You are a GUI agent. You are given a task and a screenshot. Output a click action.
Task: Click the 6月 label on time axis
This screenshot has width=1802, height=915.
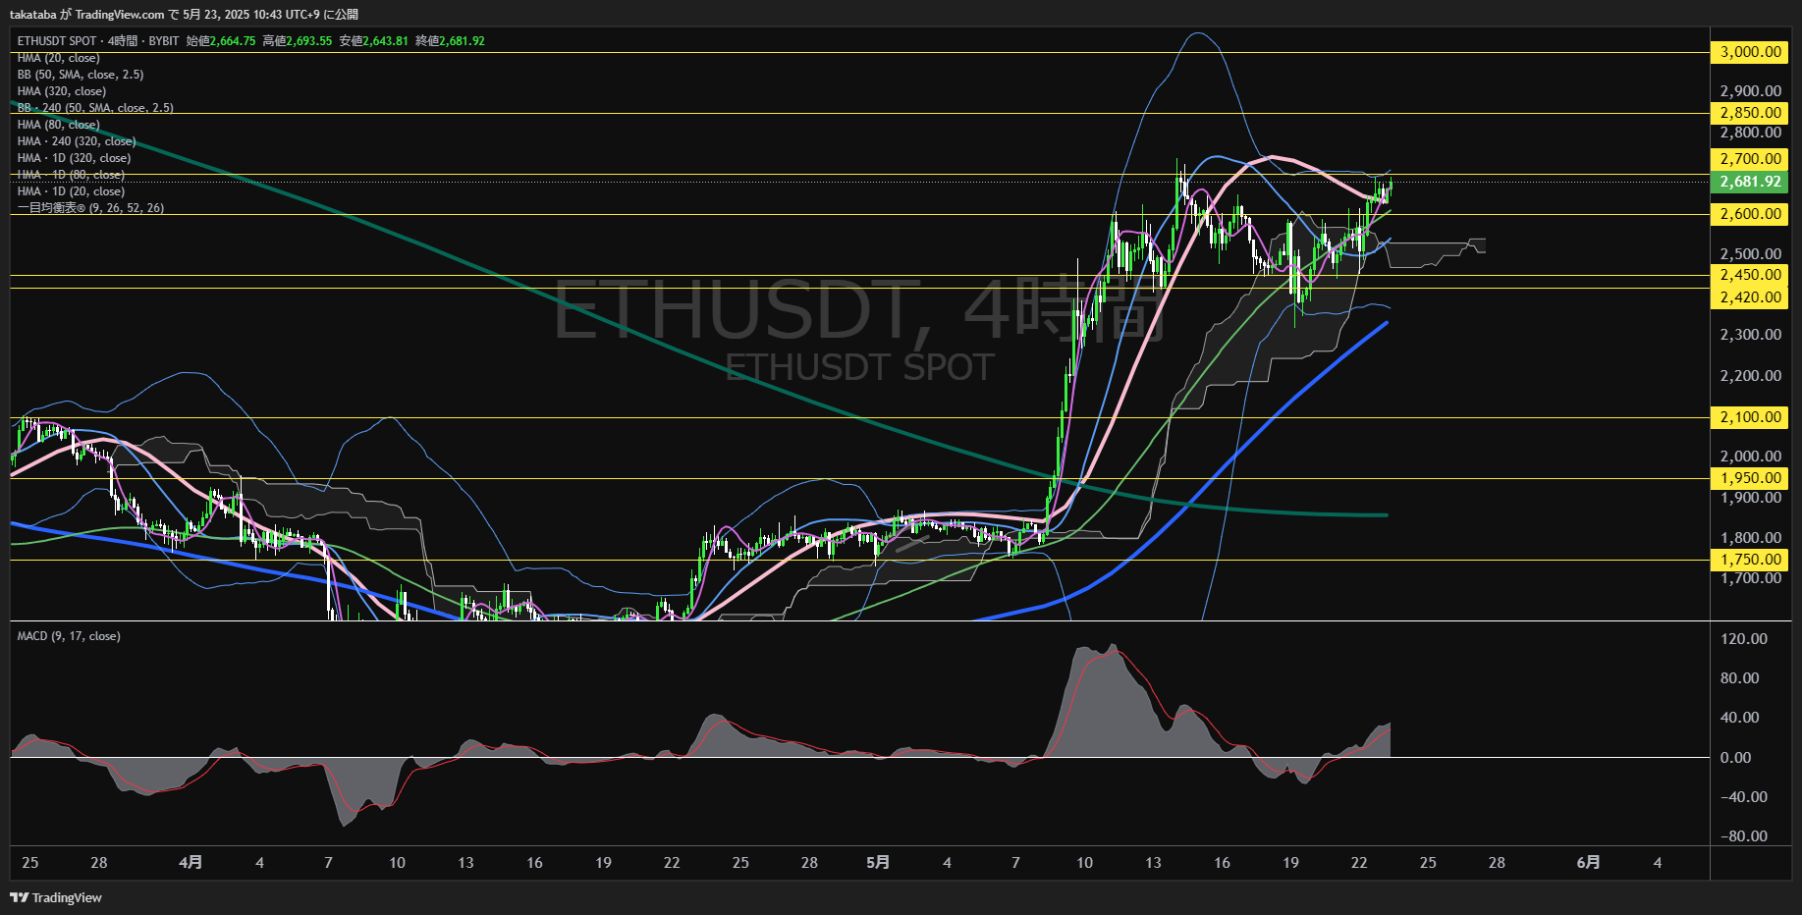pos(1588,862)
